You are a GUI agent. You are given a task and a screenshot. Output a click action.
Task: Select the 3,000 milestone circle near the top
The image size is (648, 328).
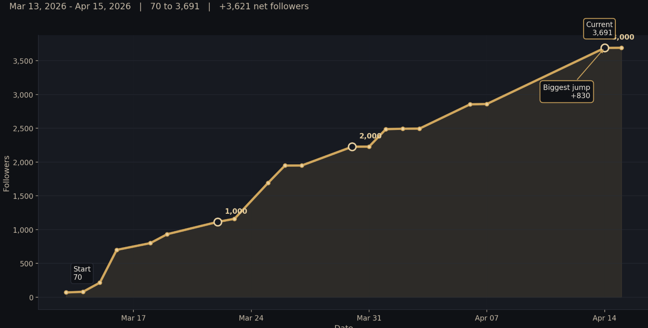604,48
